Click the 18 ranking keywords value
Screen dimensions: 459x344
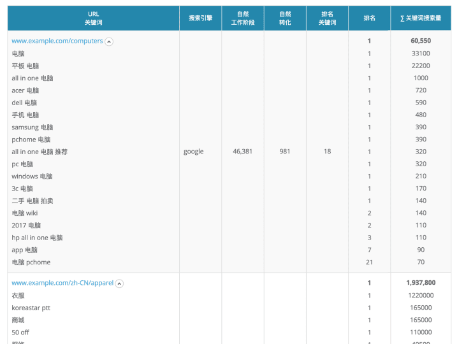click(x=327, y=152)
